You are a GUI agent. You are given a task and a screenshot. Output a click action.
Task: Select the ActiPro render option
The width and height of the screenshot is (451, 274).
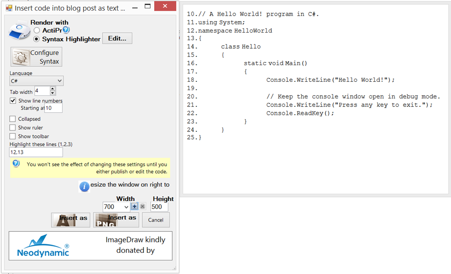coord(37,30)
